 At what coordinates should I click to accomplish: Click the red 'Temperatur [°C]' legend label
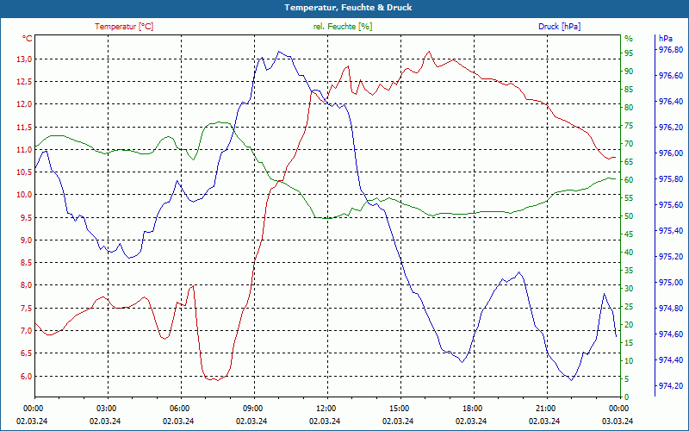[124, 27]
